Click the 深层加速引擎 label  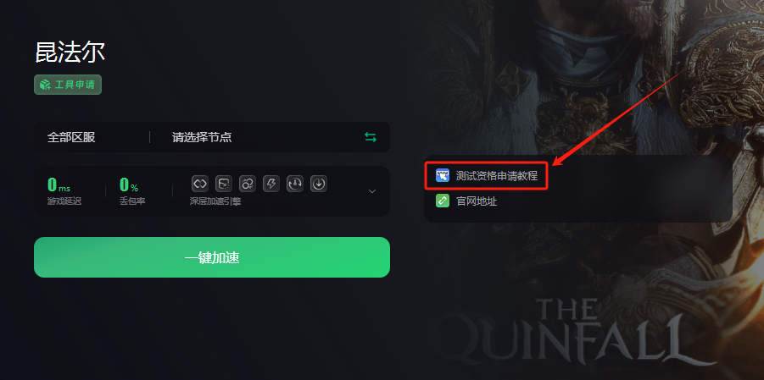(x=215, y=201)
